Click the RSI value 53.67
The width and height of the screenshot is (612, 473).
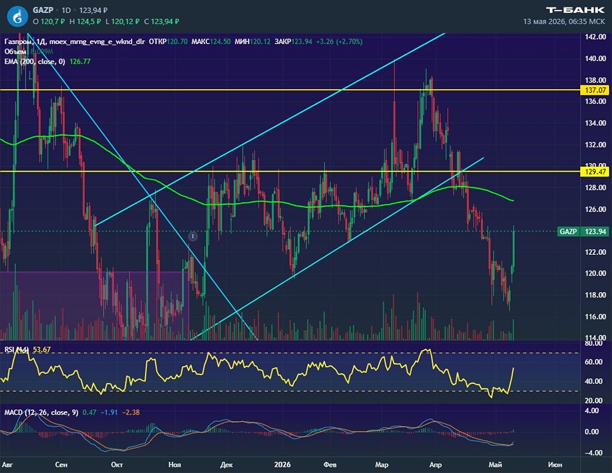[x=42, y=350]
